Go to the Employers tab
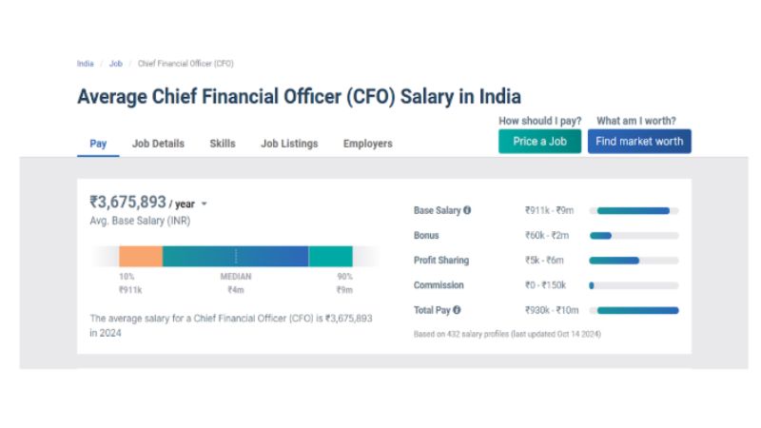 point(367,144)
